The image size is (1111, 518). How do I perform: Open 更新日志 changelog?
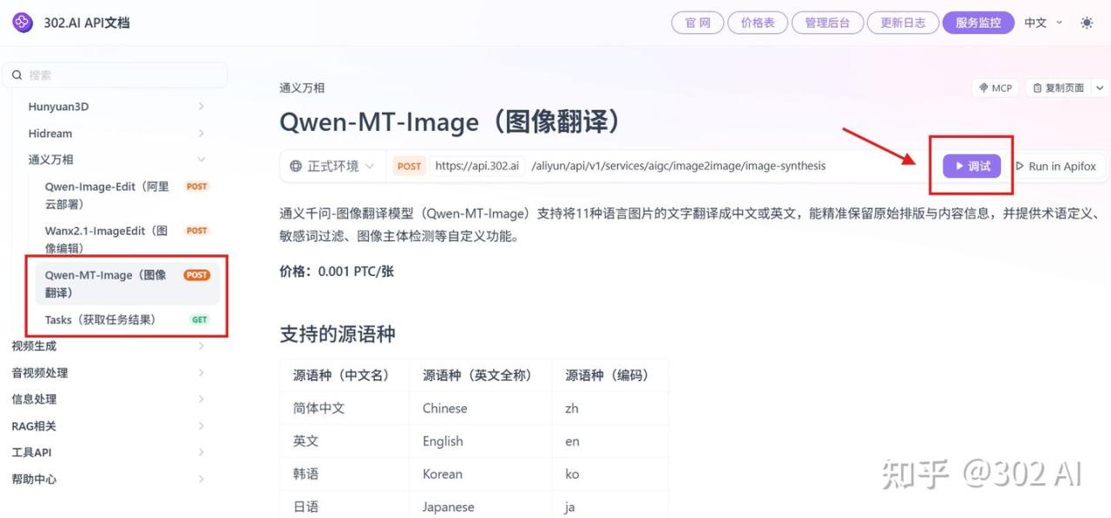pyautogui.click(x=903, y=23)
